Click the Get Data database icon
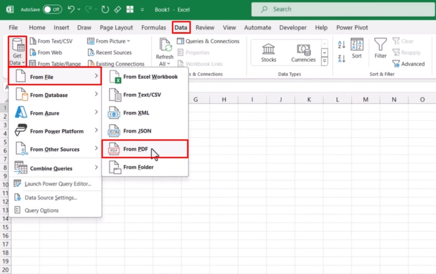The width and height of the screenshot is (436, 274). pos(18,45)
